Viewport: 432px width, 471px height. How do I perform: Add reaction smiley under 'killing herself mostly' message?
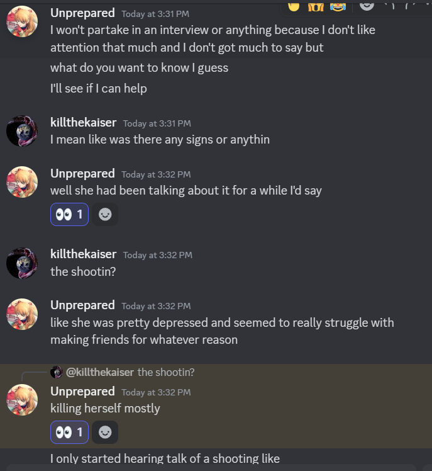point(105,432)
